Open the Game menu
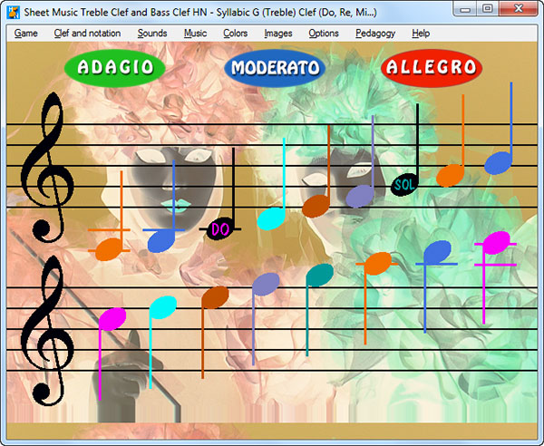The height and width of the screenshot is (446, 544). coord(26,34)
